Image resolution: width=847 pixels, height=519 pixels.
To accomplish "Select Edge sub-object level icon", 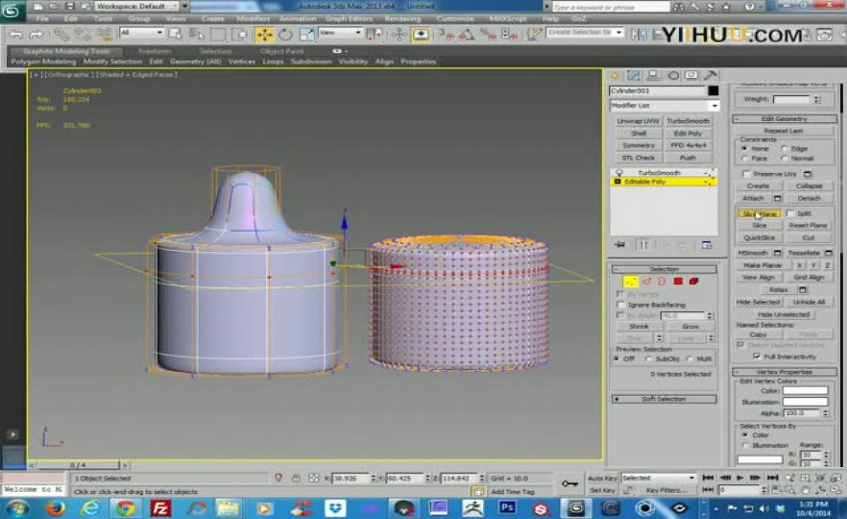I will pos(646,281).
